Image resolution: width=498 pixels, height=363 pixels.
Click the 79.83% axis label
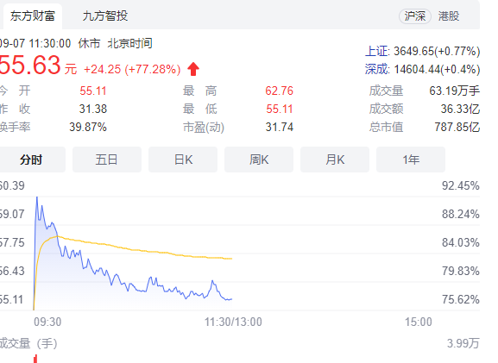coord(461,271)
